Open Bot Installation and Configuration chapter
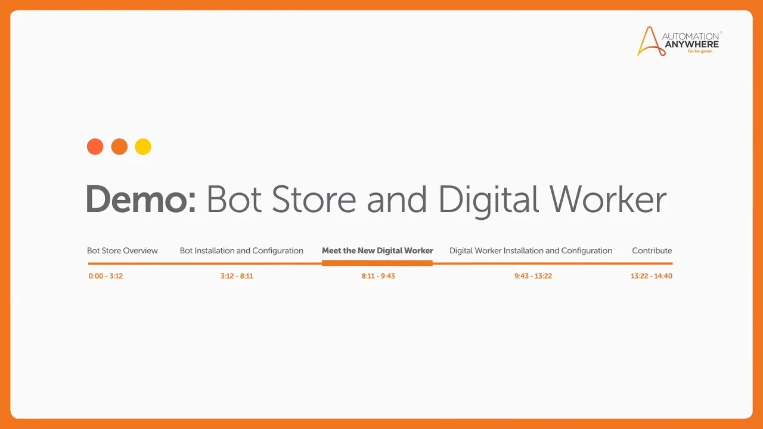Viewport: 763px width, 429px height. 241,251
